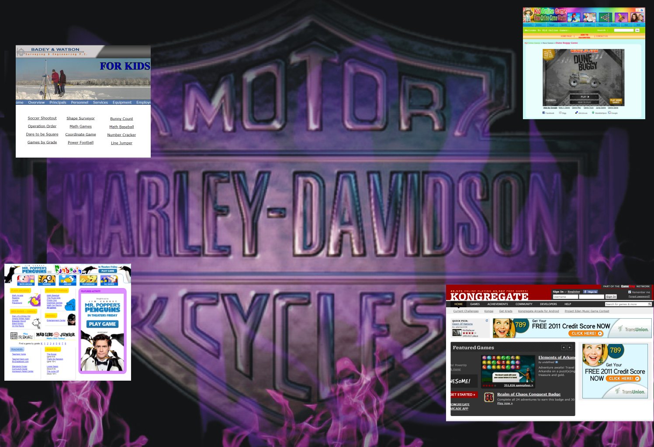Open the Elements of Arkandia game thumbnail
The image size is (654, 447).
click(508, 371)
